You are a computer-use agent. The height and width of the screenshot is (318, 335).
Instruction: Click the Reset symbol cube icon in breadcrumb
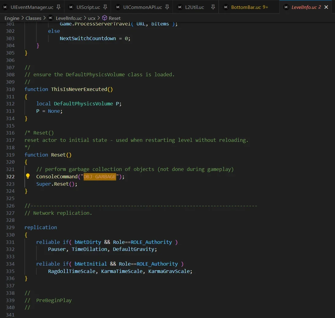click(x=105, y=18)
